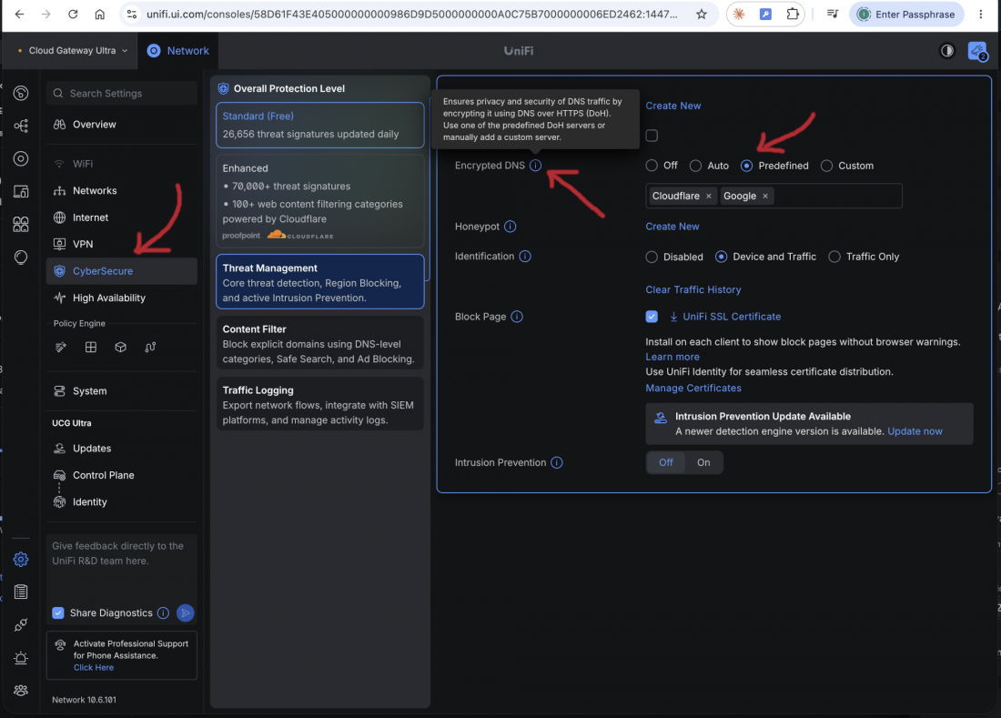Screen dimensions: 1001x718
Task: Tick the unlabeled checkbox below Create New
Action: [652, 136]
